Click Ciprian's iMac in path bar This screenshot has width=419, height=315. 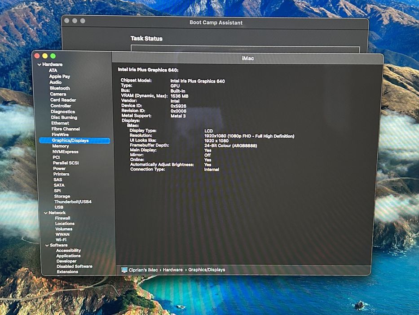(x=143, y=270)
